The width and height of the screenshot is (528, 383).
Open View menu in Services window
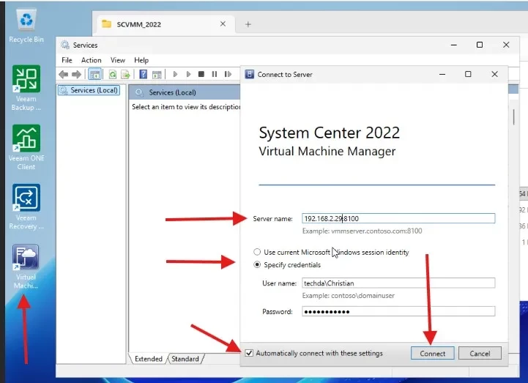(x=117, y=60)
